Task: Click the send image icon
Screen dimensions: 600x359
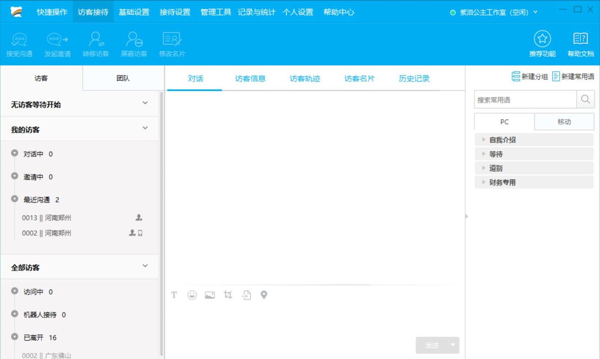Action: [210, 295]
